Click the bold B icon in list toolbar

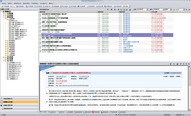(x=115, y=9)
